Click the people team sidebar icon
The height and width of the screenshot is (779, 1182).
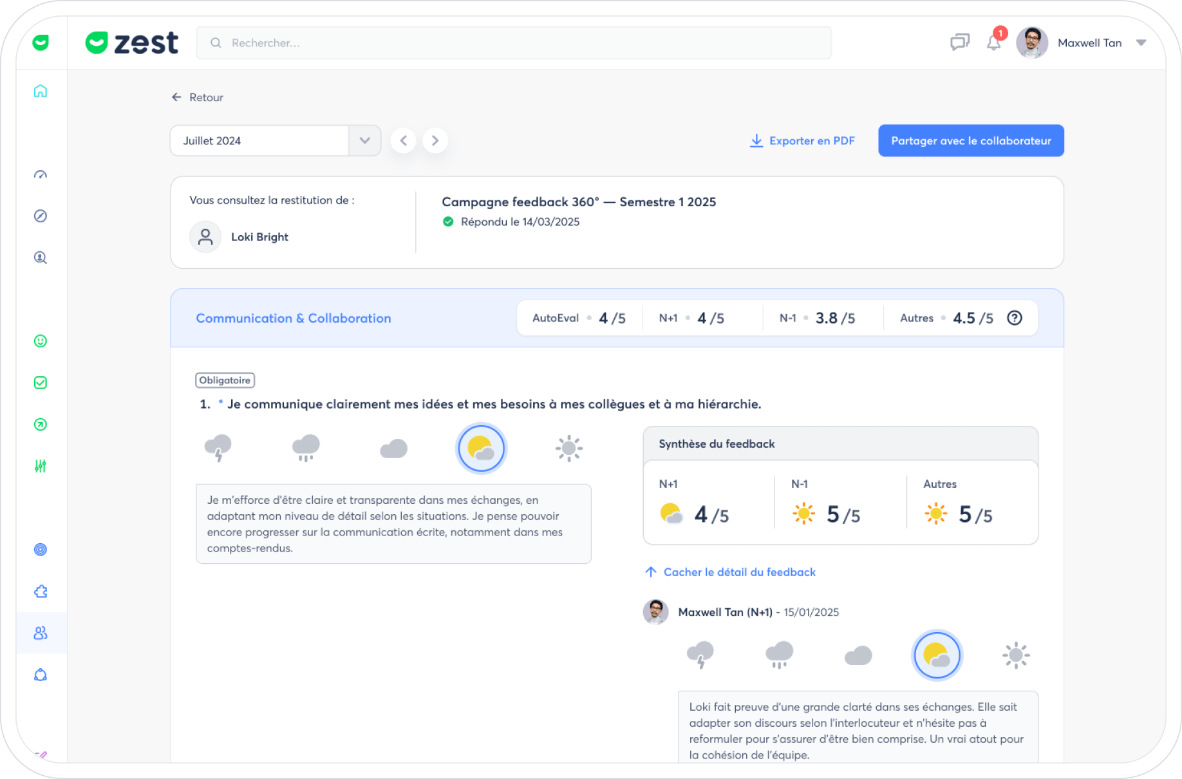point(41,633)
